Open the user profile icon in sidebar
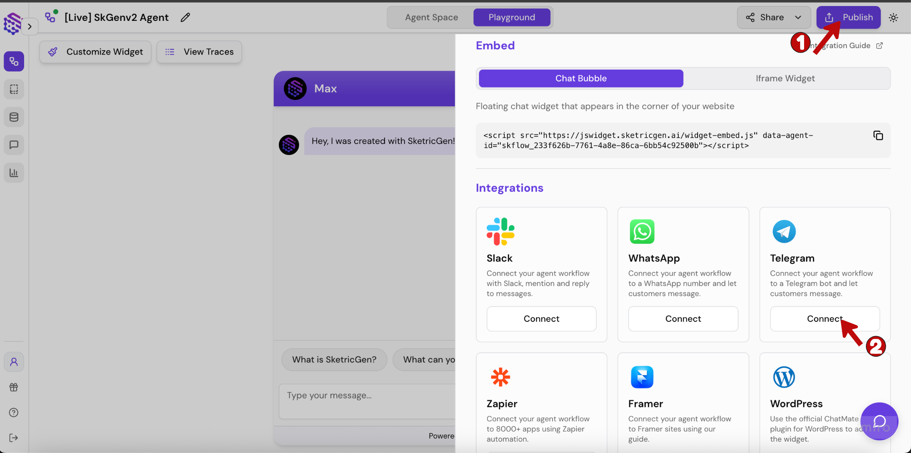 (14, 362)
